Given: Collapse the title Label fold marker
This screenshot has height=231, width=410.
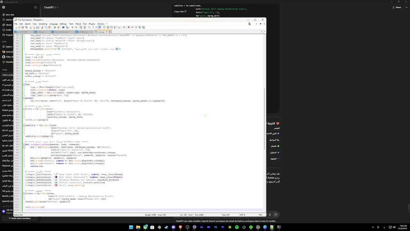Looking at the screenshot, I should (24, 109).
